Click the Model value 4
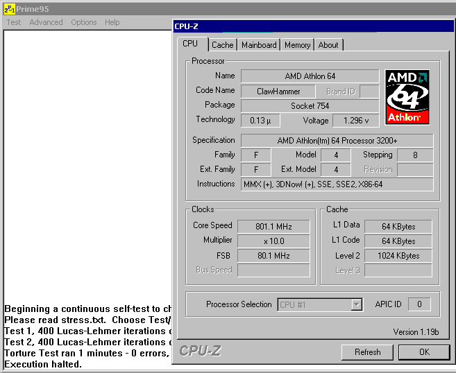 pos(336,155)
